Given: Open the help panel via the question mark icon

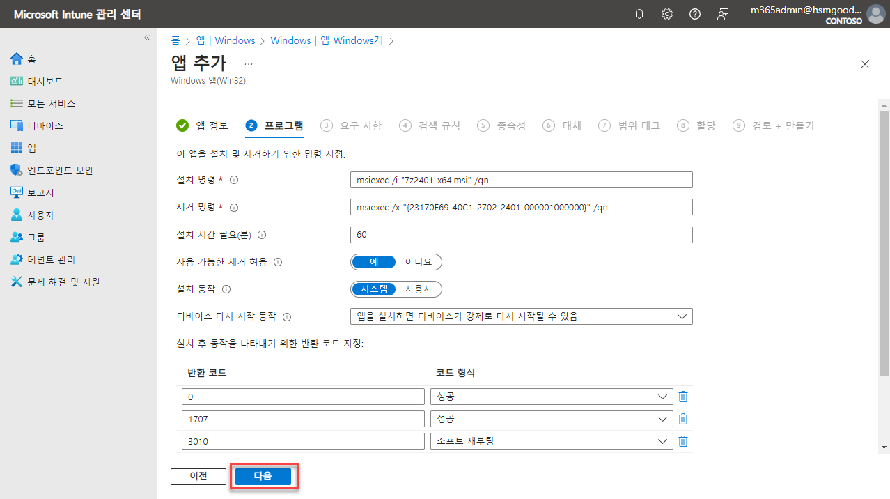Looking at the screenshot, I should [x=694, y=13].
